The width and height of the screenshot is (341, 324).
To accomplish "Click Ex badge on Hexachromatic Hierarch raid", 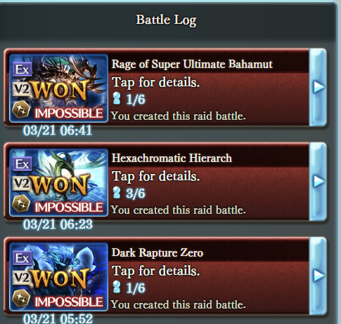I will click(x=22, y=164).
